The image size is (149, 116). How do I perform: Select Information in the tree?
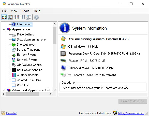(24, 24)
